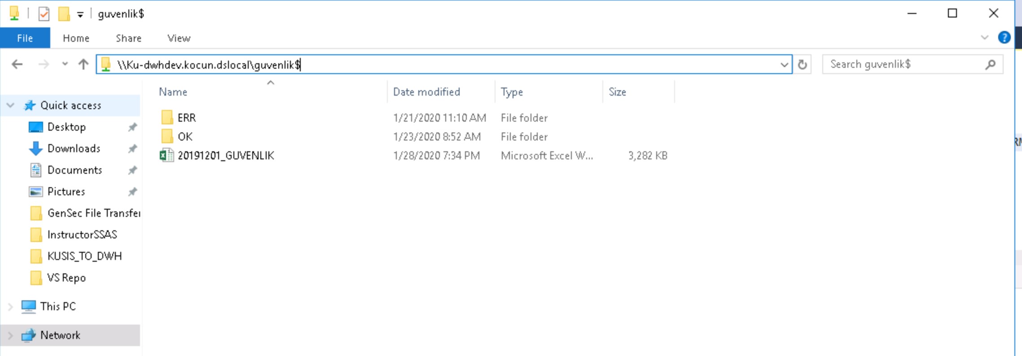Expand the address bar history dropdown
Image resolution: width=1022 pixels, height=356 pixels.
pyautogui.click(x=784, y=65)
